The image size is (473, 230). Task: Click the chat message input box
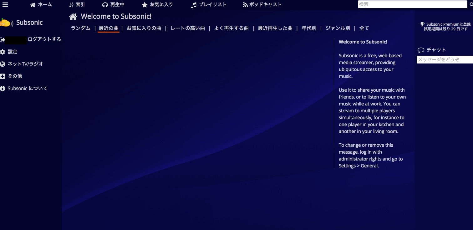[x=445, y=59]
